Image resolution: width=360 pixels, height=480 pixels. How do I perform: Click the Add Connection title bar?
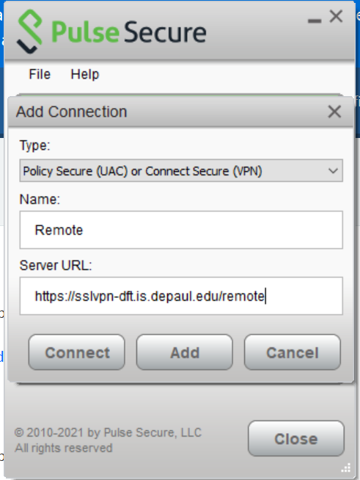tap(180, 112)
